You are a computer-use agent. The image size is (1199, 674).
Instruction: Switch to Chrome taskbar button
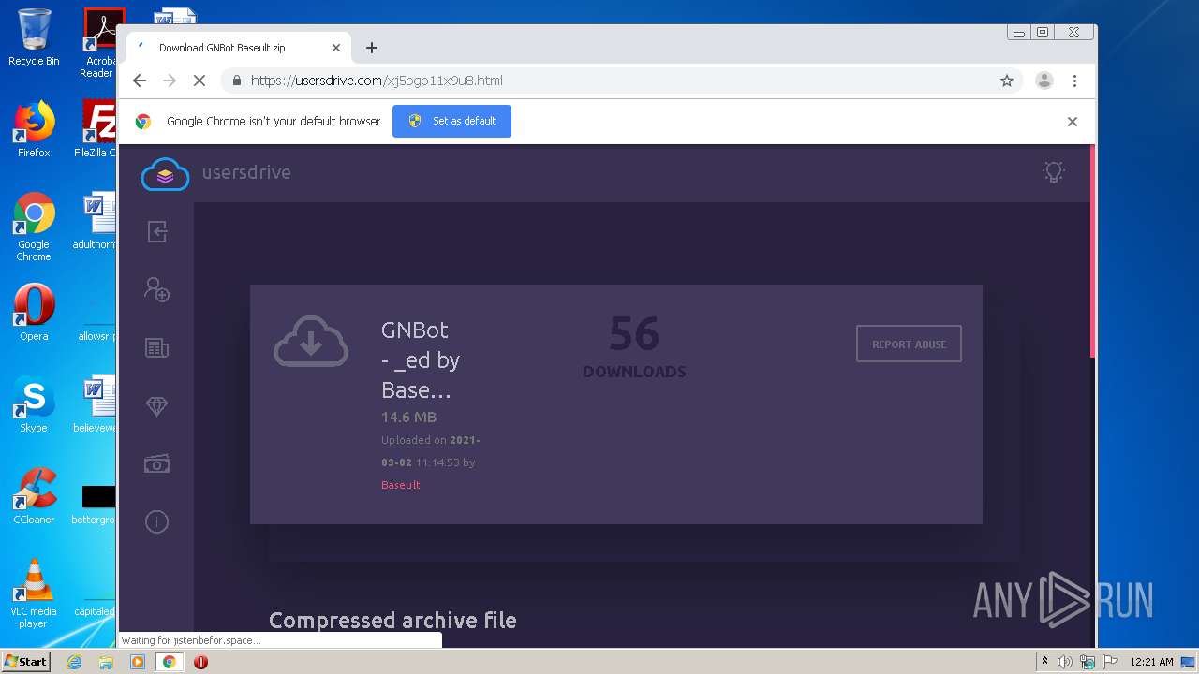(x=170, y=662)
